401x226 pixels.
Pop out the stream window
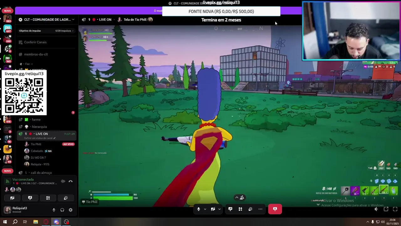(386, 209)
